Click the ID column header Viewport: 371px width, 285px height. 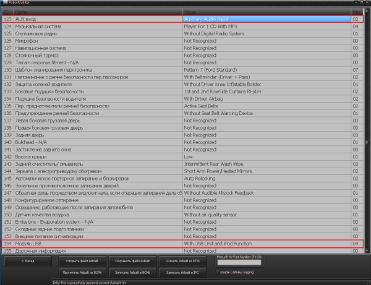point(6,12)
